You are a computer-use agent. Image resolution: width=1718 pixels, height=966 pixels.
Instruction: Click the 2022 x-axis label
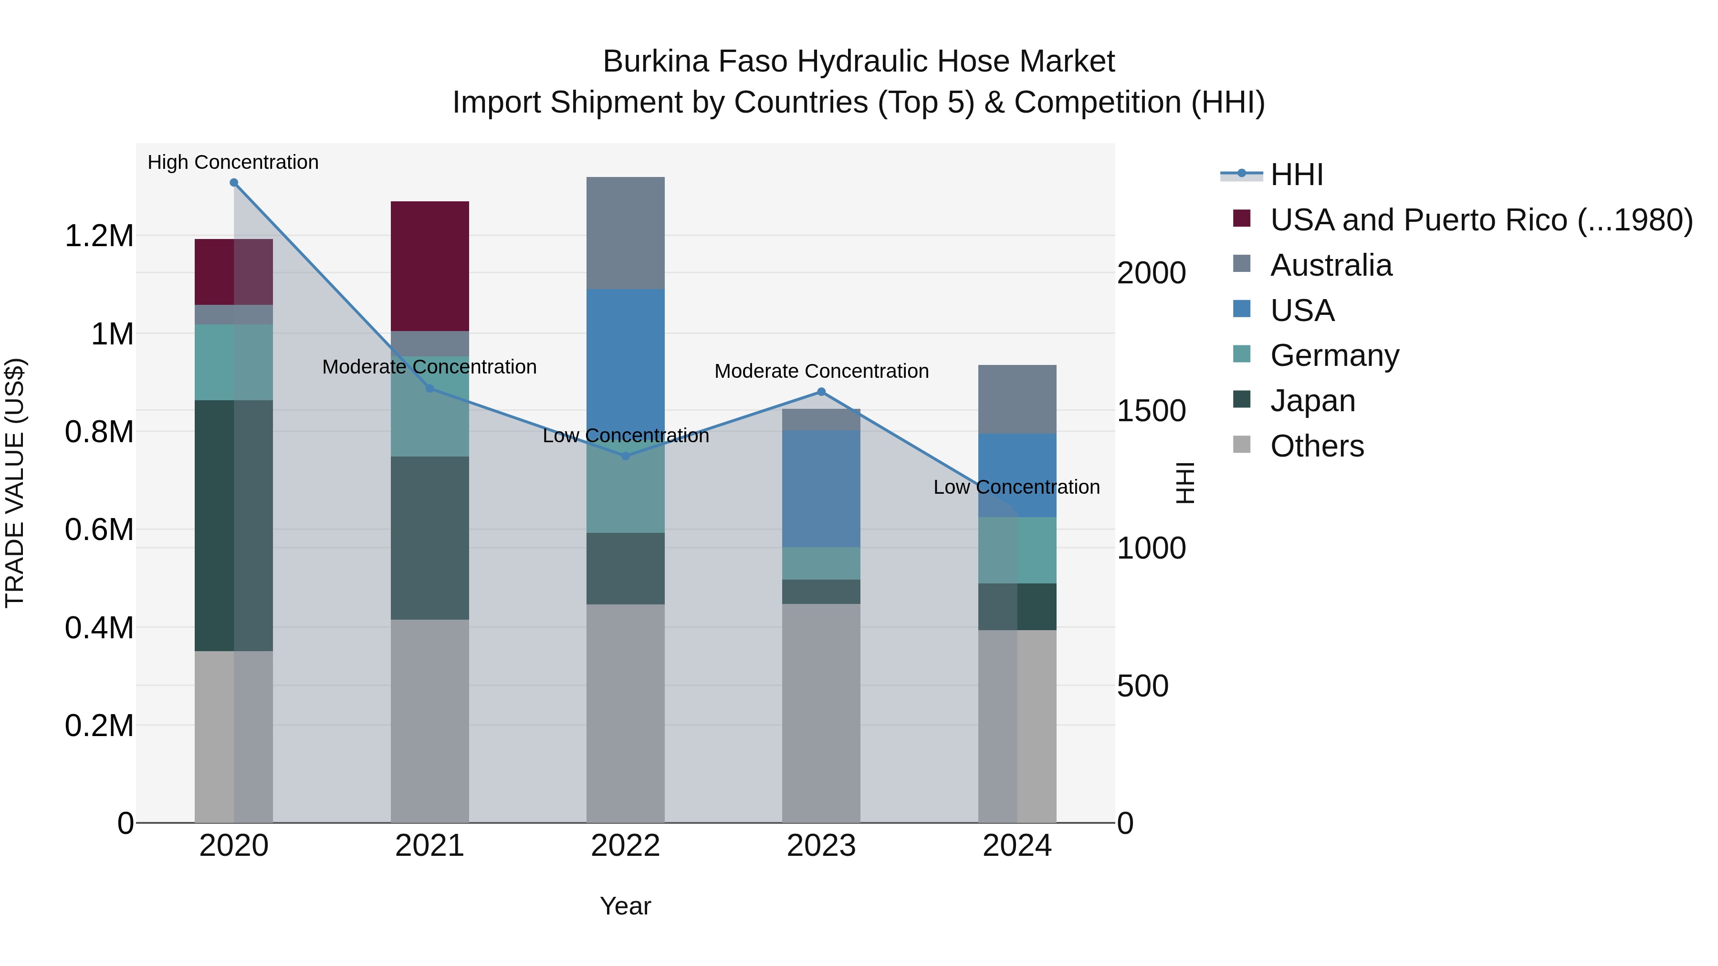pyautogui.click(x=626, y=846)
